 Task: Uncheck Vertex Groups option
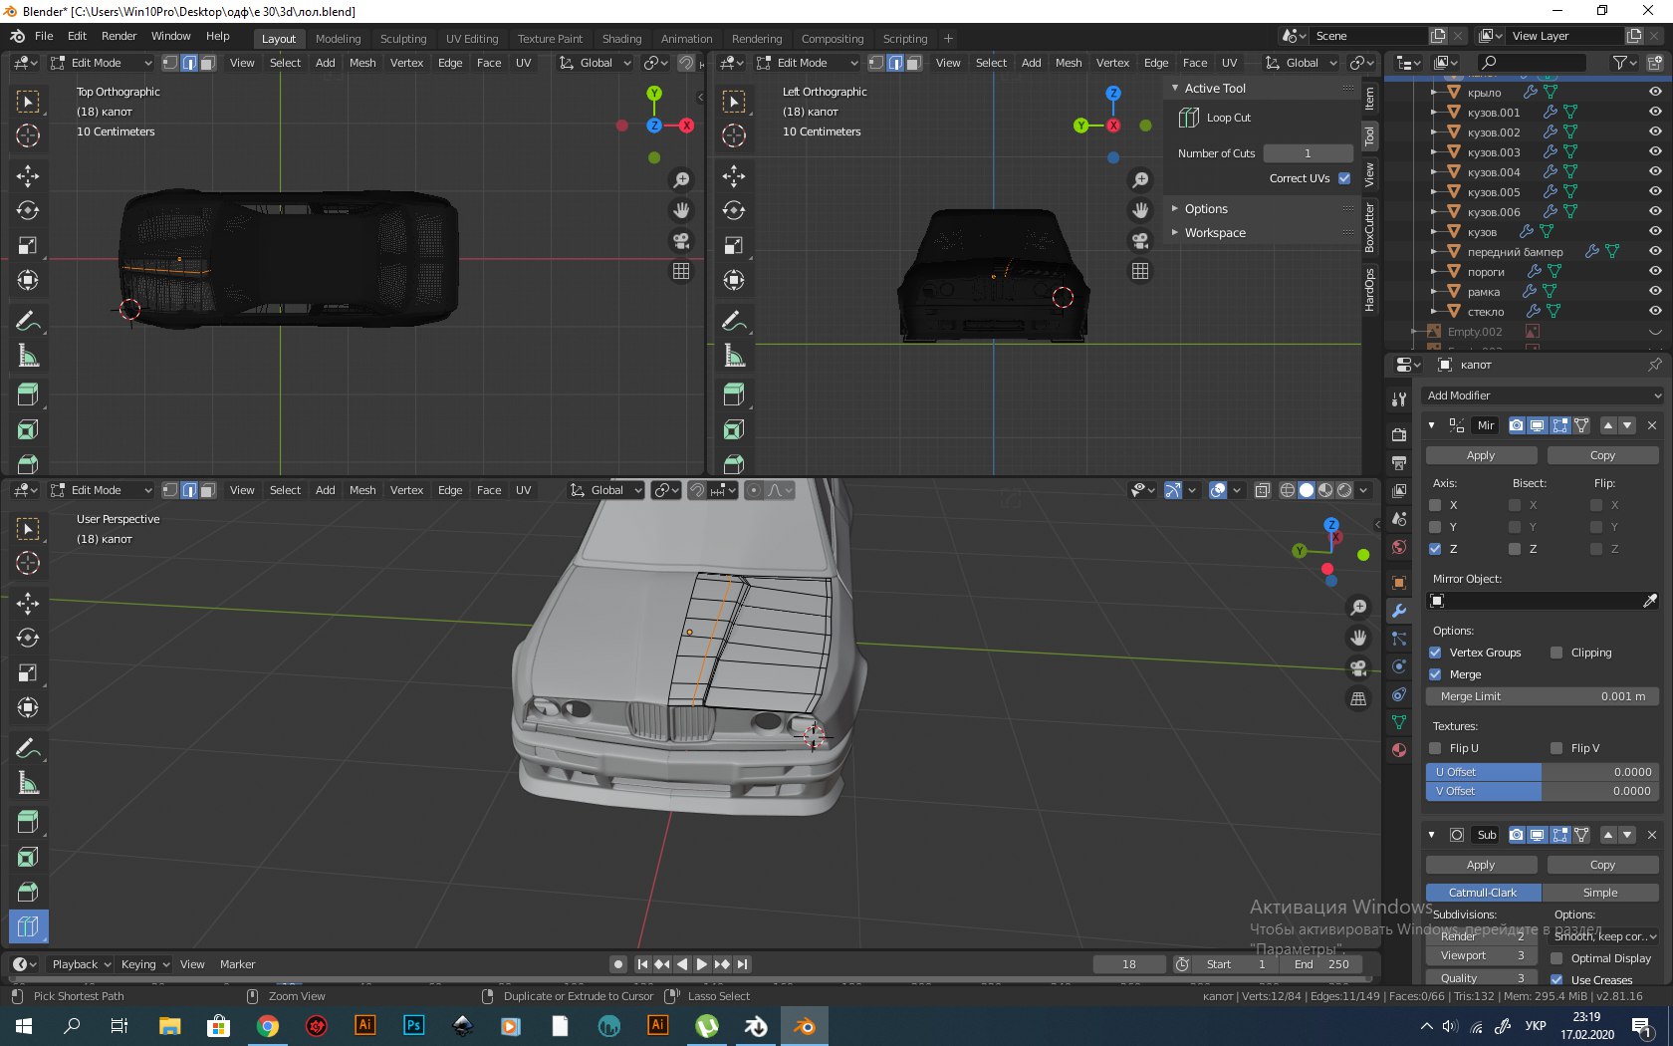(x=1435, y=653)
